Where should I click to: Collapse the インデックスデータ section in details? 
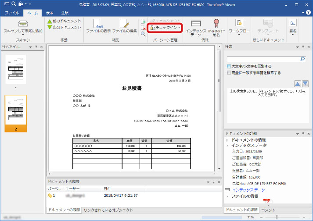227,145
